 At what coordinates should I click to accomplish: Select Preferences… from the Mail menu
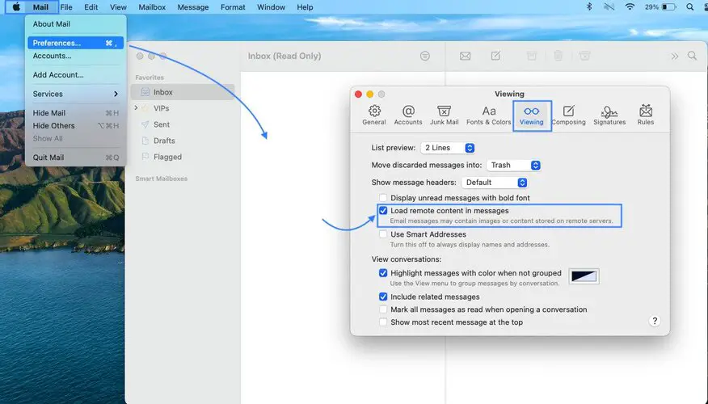pos(57,43)
